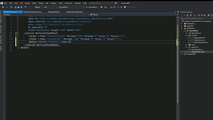Collapse the LayoutBasics project node
This screenshot has width=213, height=120.
click(184, 31)
